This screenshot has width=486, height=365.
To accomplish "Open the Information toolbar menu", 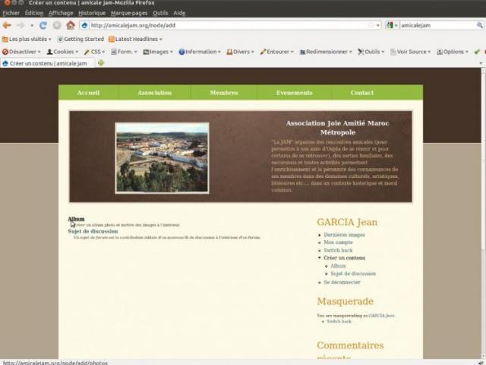I will 200,52.
